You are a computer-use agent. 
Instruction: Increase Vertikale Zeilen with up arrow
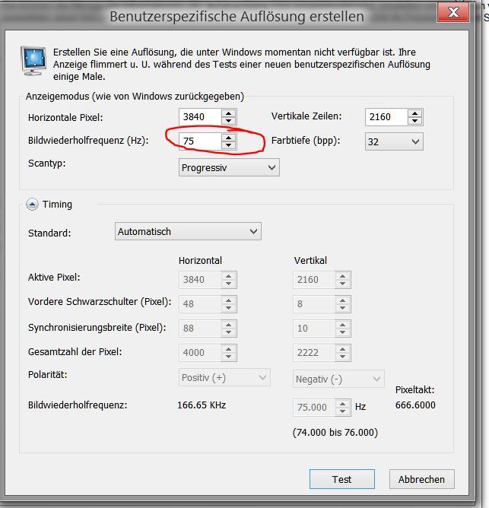click(x=415, y=113)
